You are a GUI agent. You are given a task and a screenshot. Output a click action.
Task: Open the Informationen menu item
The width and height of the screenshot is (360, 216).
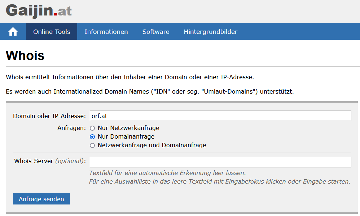[106, 31]
